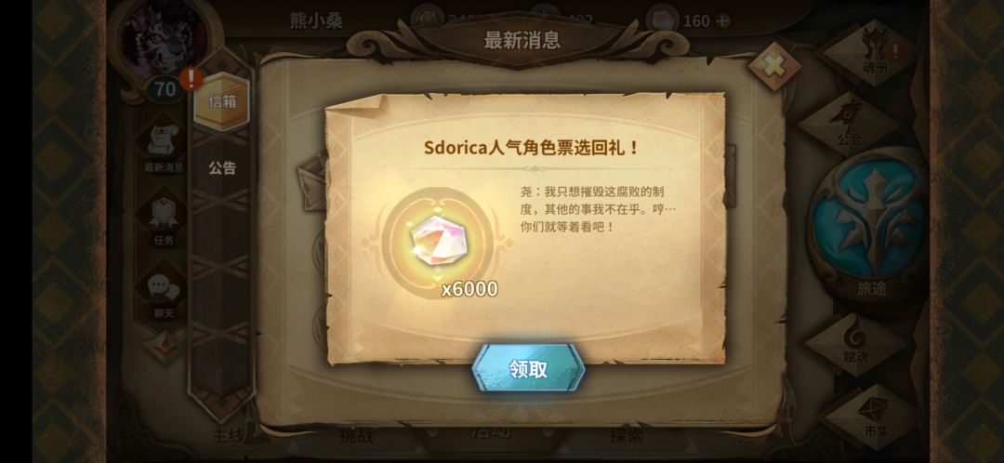Tap the level 70 badge

tap(165, 89)
